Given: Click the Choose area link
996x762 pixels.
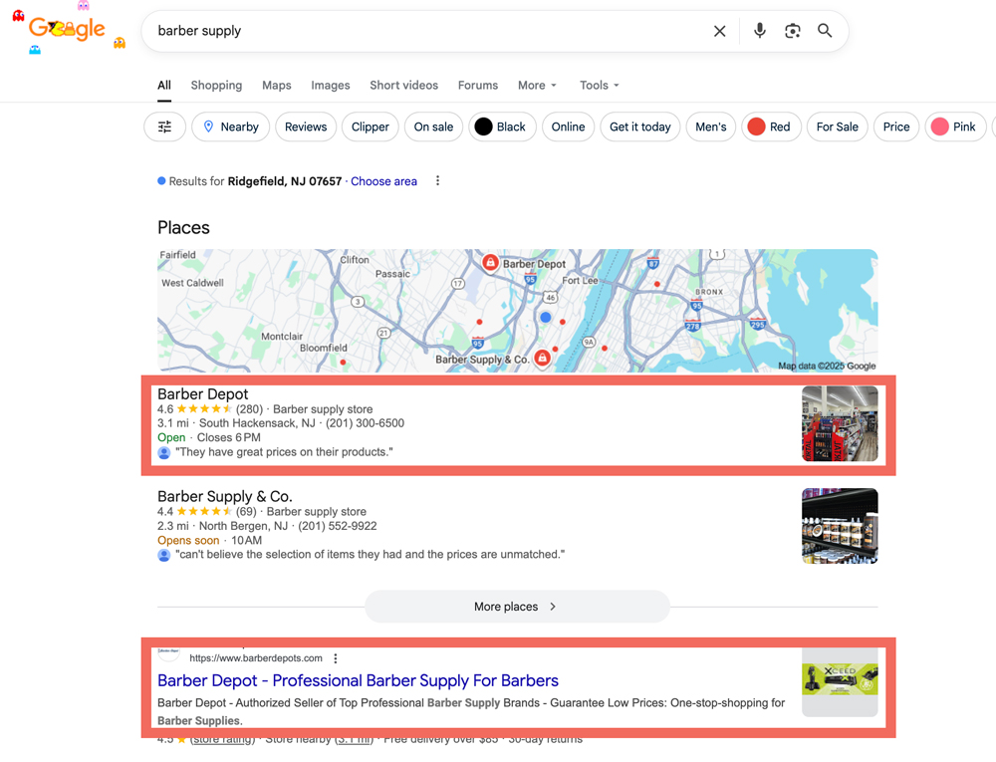Looking at the screenshot, I should click(383, 181).
